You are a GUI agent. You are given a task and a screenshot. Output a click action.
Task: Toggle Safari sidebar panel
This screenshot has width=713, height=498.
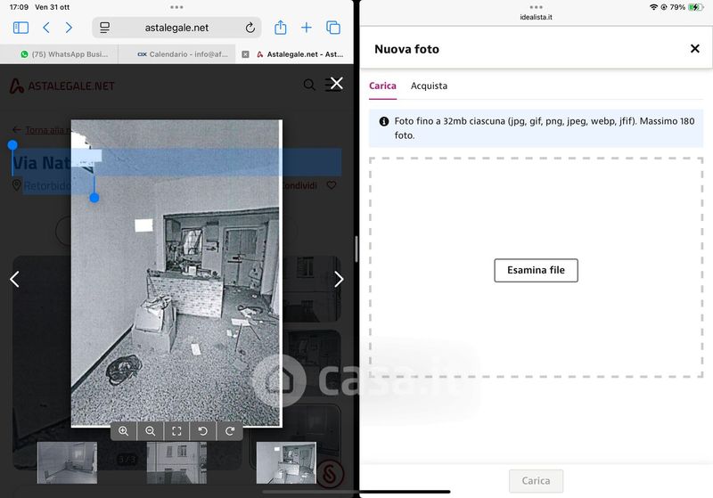pyautogui.click(x=20, y=28)
